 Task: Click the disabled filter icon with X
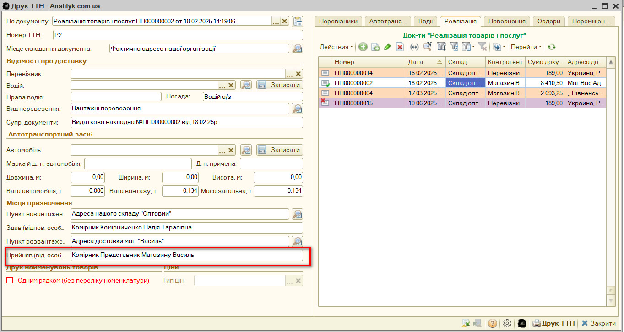click(x=482, y=47)
